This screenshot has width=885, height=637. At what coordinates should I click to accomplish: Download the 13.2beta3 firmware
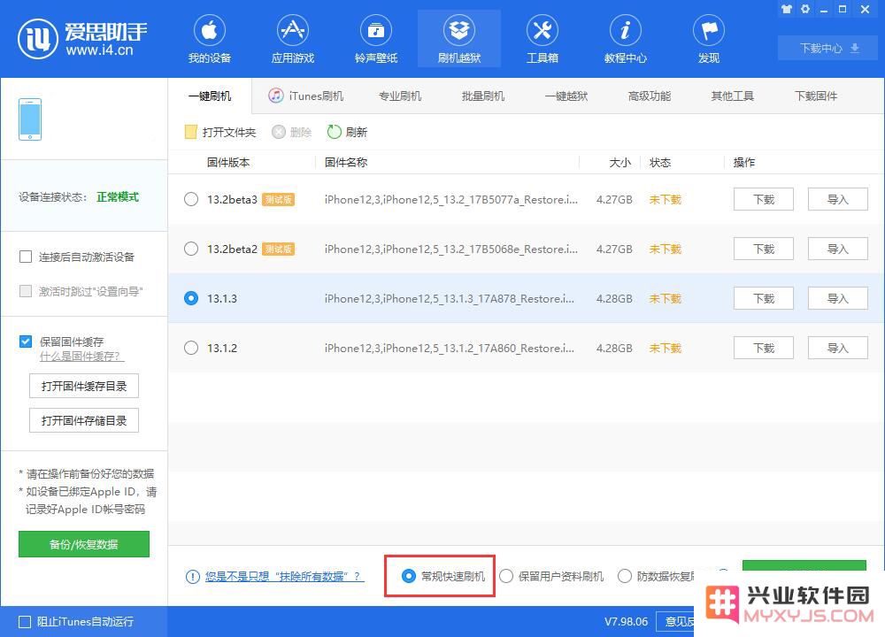point(764,199)
